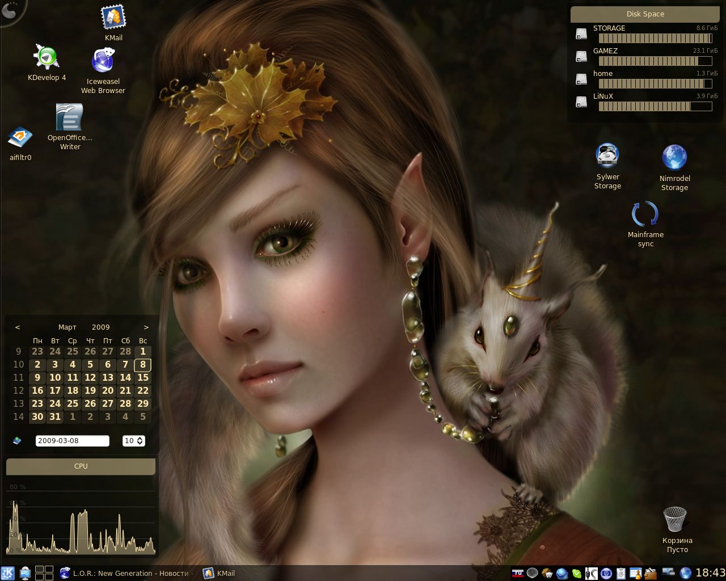Click the Disk Space widget header

point(645,14)
